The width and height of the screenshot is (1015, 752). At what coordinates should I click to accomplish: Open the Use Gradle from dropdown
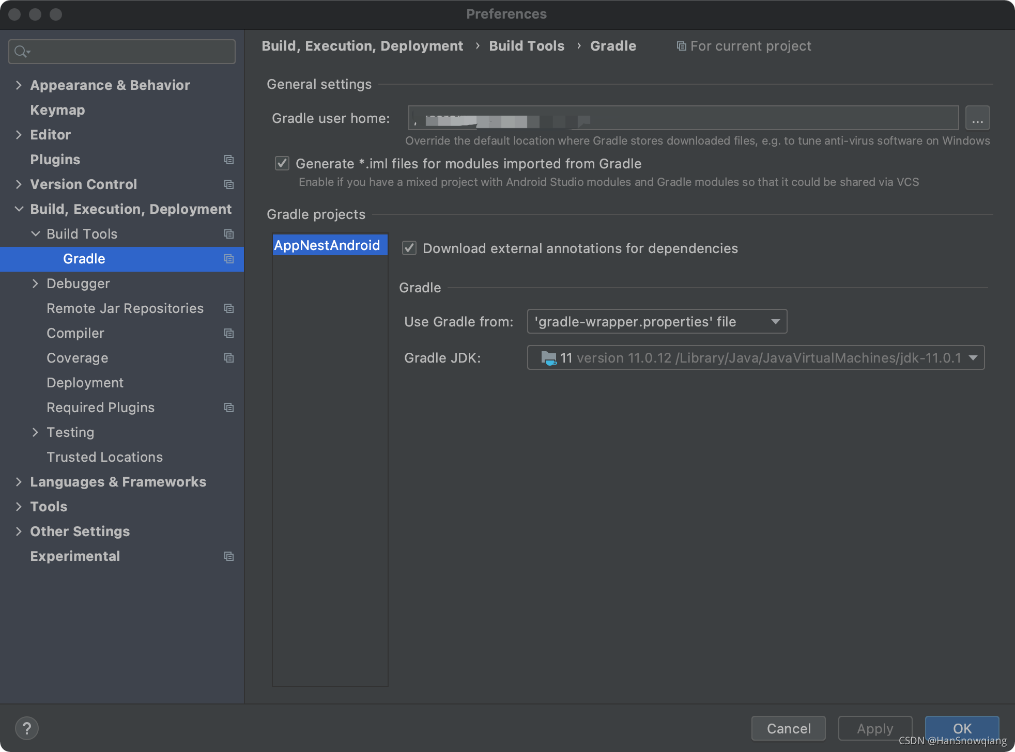[x=657, y=322]
